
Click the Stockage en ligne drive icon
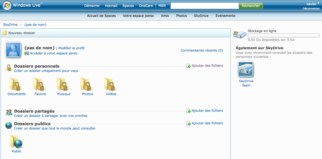pos(240,35)
